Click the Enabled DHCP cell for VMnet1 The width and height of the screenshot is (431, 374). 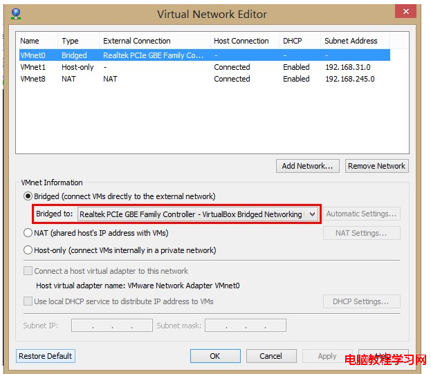[x=296, y=67]
